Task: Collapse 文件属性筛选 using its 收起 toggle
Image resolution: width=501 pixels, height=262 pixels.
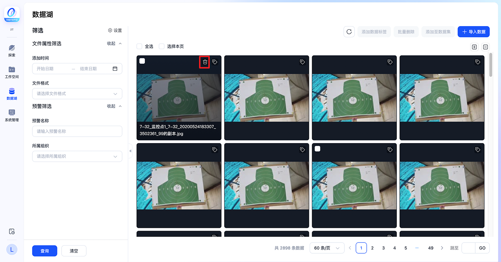Action: 114,43
